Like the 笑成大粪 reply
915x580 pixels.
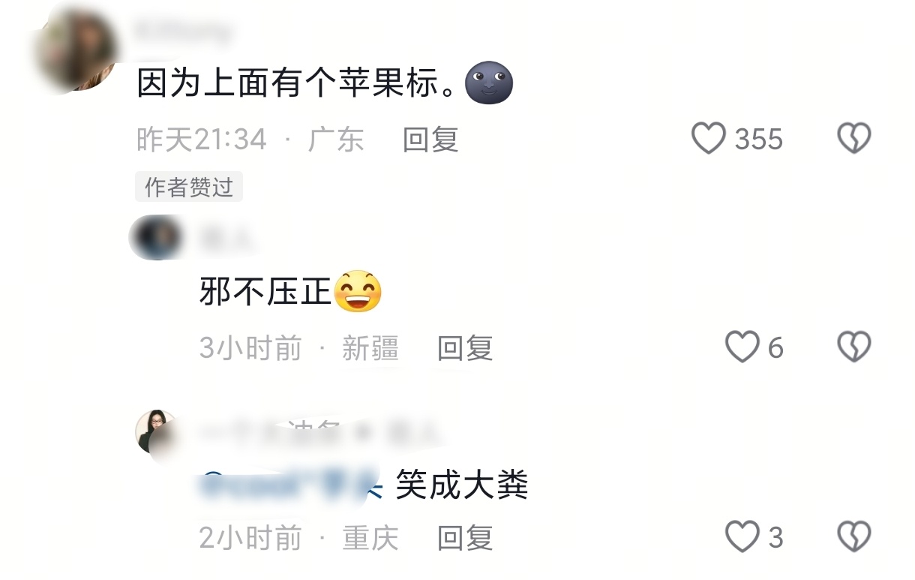coord(742,537)
